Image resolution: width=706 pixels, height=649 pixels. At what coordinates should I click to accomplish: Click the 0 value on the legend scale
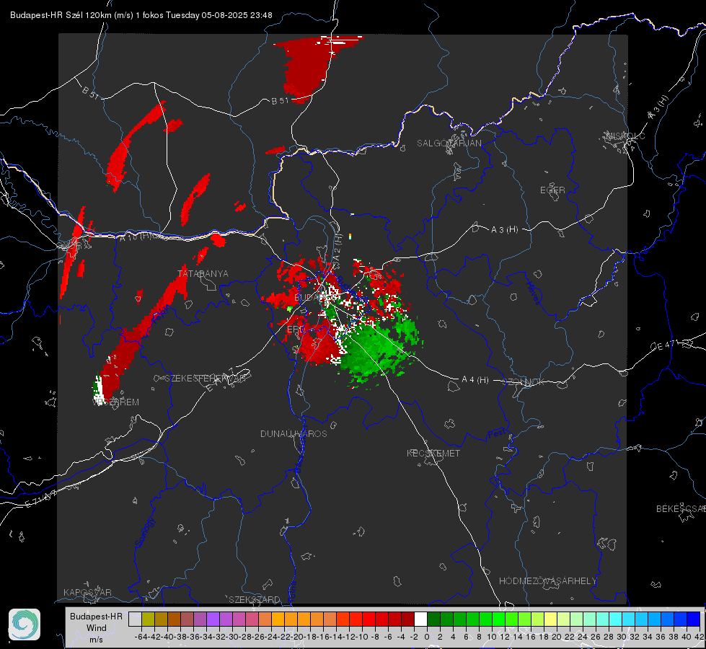427,637
